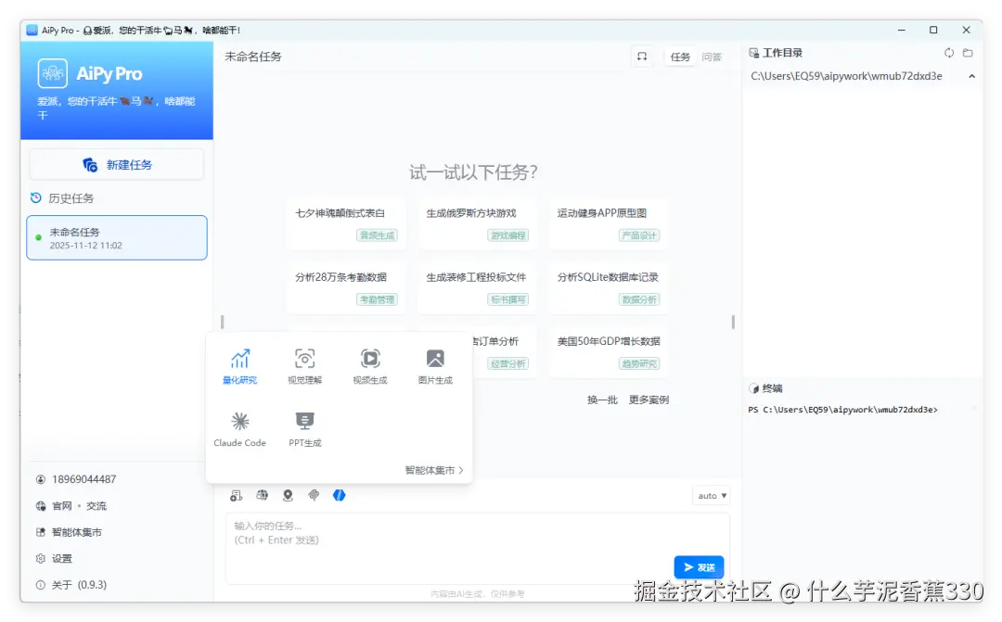Click the 历史任务 history icon
The width and height of the screenshot is (1002, 622).
pos(36,198)
